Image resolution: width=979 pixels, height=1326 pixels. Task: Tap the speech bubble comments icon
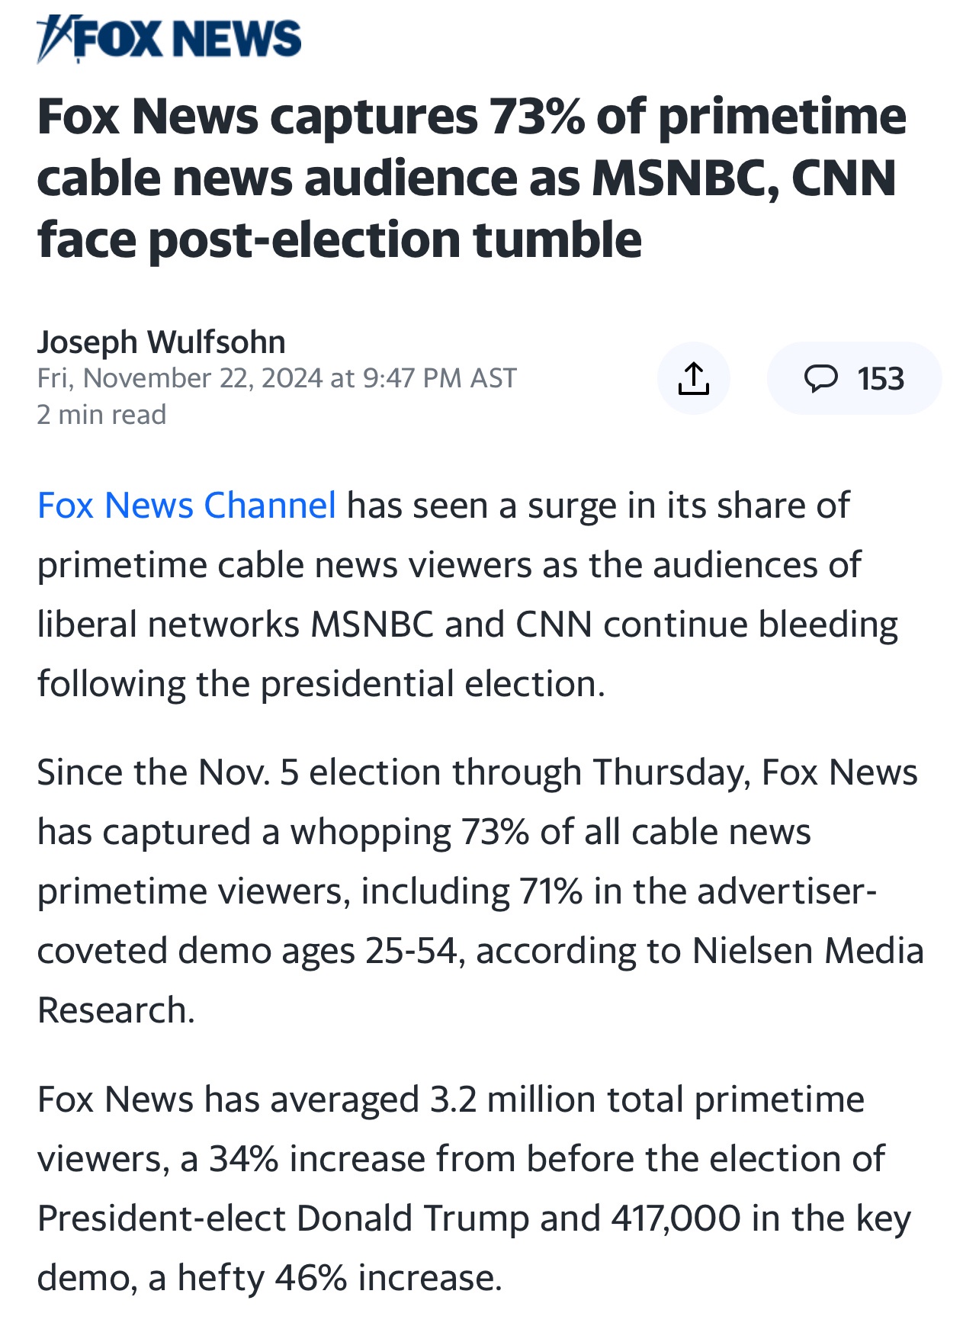(821, 378)
